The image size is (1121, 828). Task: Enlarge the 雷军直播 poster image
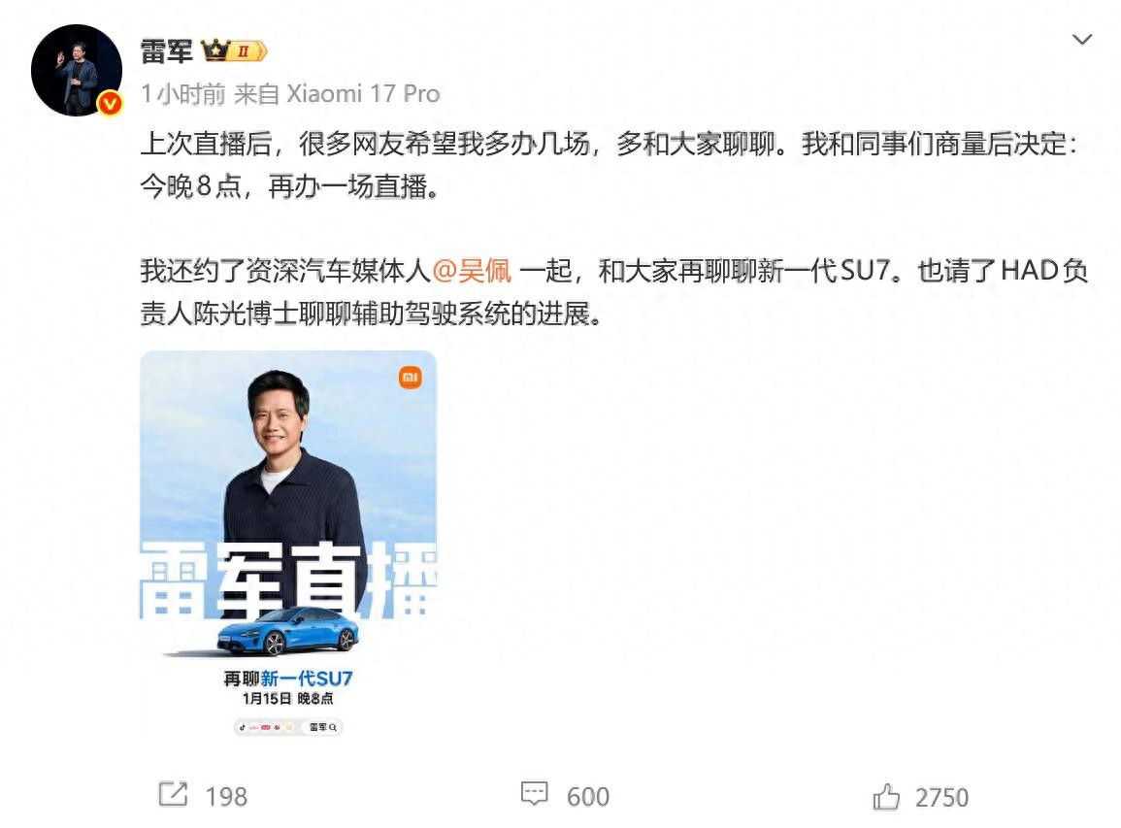288,544
